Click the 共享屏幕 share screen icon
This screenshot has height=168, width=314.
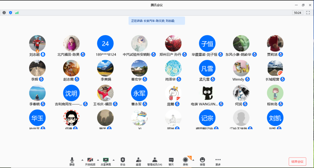point(106,160)
